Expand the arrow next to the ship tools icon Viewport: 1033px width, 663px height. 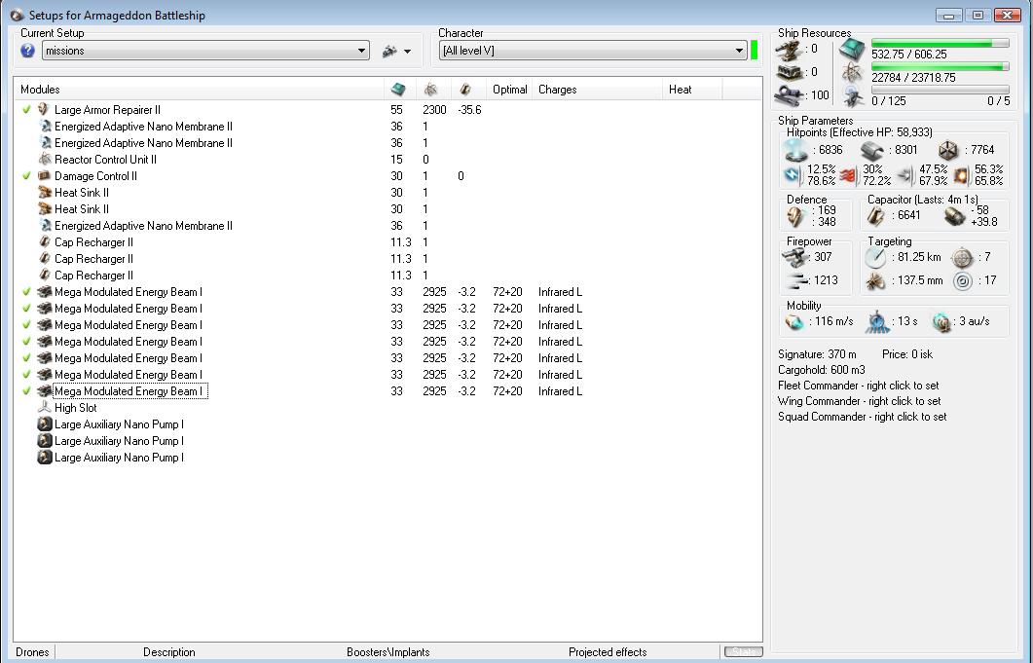[x=408, y=52]
